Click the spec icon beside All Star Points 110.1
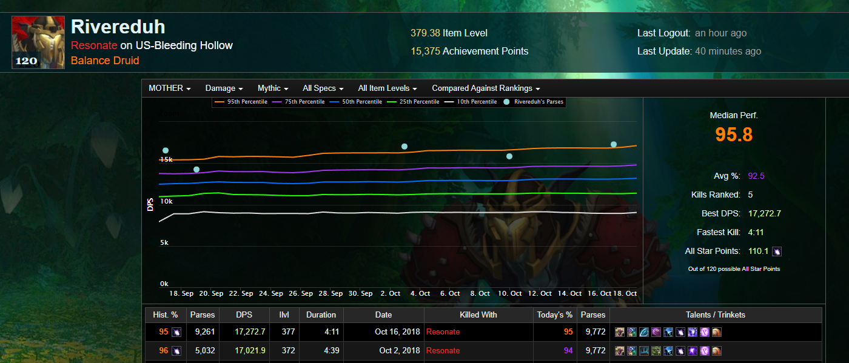This screenshot has width=849, height=363. tap(777, 251)
